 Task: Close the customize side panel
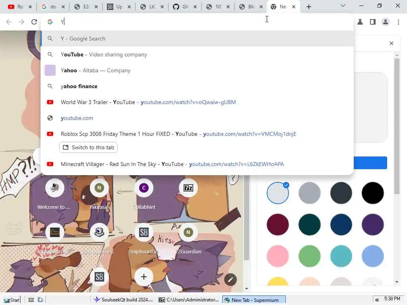(x=391, y=43)
